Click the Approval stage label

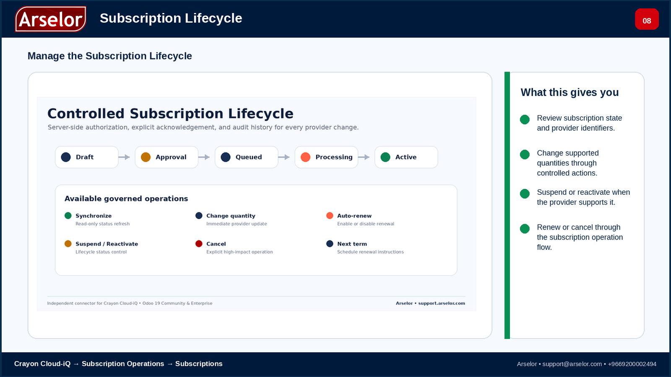pyautogui.click(x=171, y=157)
